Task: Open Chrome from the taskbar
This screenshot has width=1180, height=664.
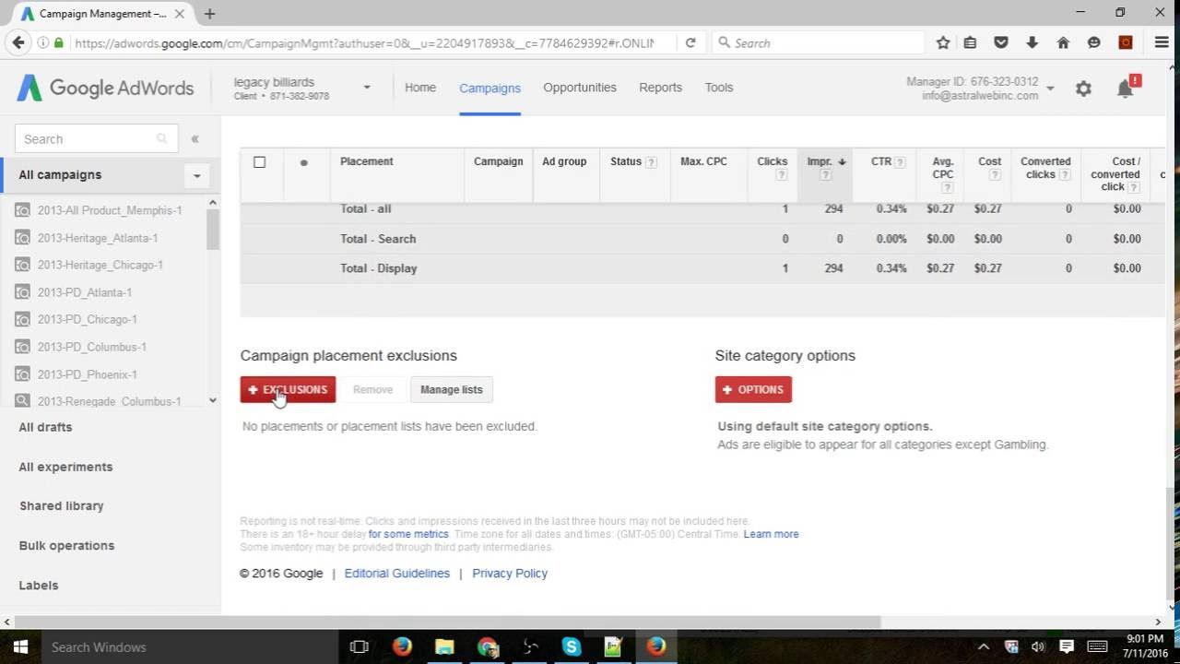Action: click(487, 647)
